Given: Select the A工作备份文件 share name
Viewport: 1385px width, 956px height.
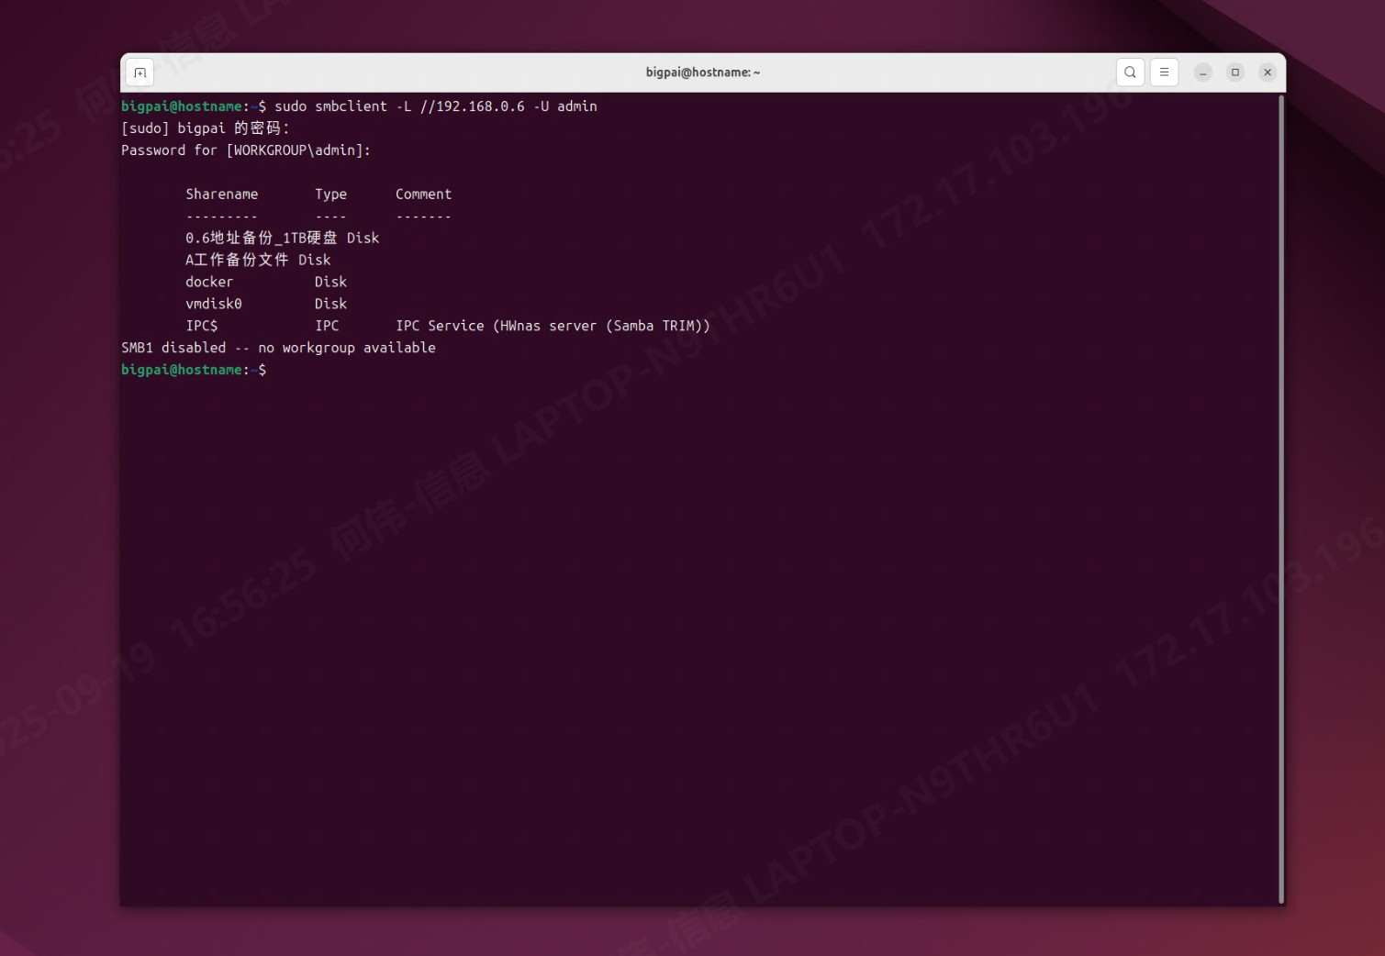Looking at the screenshot, I should click(x=237, y=260).
